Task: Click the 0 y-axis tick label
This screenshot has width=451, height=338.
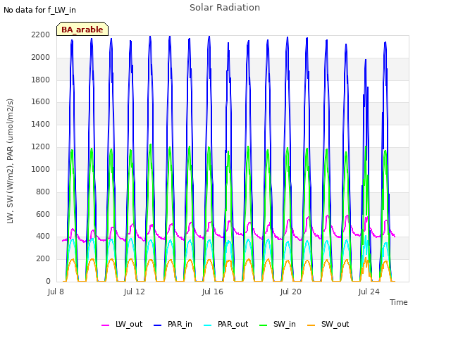Action: (48, 281)
